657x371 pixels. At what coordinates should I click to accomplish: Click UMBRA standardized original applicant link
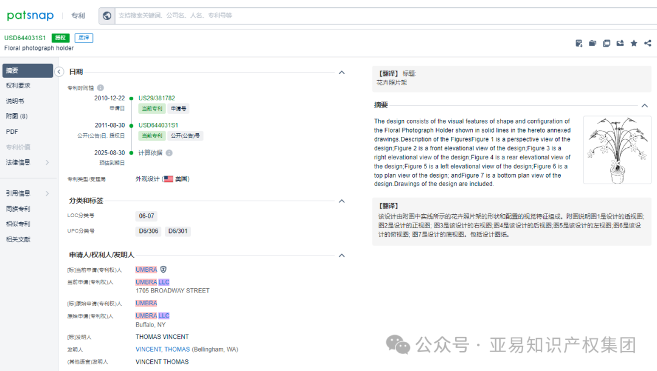coord(146,303)
